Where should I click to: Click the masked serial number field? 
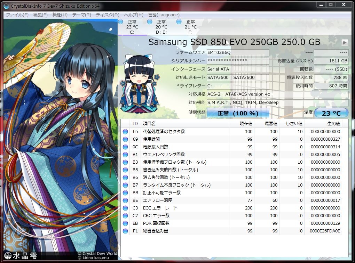(x=238, y=61)
